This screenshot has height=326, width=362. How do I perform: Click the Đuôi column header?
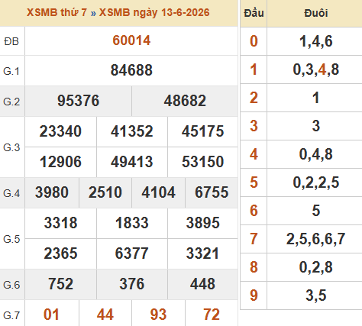315,13
